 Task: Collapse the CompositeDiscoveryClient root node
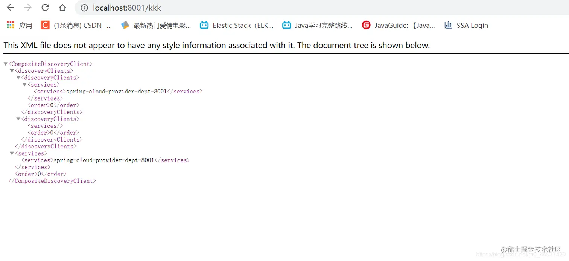click(5, 64)
